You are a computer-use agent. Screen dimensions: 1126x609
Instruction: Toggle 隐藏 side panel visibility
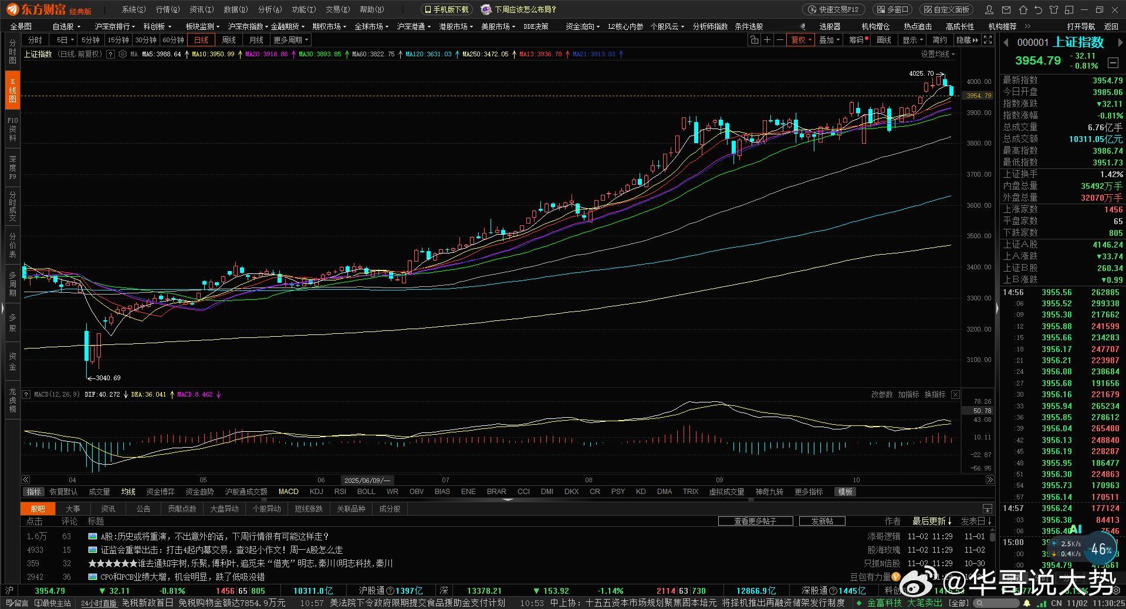[x=967, y=40]
